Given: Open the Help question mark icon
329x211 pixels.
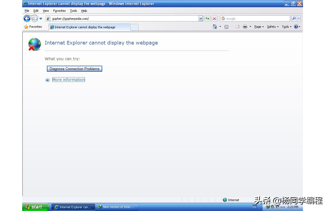Looking at the screenshot, I should pyautogui.click(x=296, y=27).
